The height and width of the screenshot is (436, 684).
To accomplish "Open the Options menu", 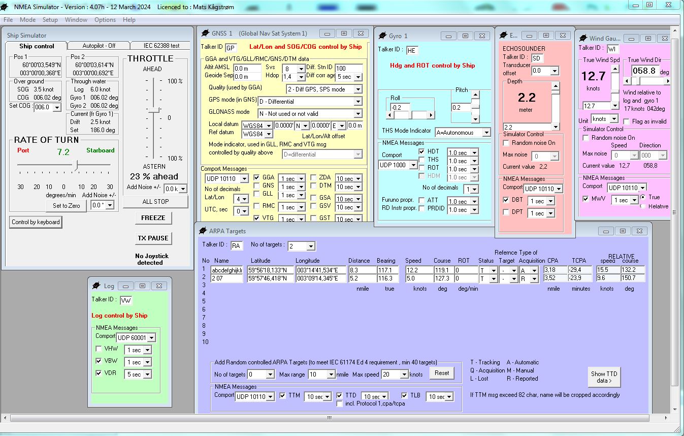I will coord(105,20).
